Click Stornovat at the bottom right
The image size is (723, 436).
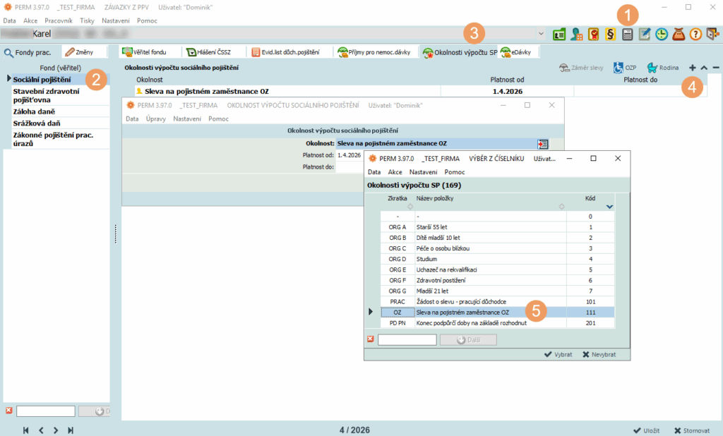[692, 430]
